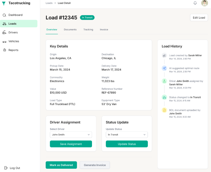Open the Tracking tab

[88, 30]
